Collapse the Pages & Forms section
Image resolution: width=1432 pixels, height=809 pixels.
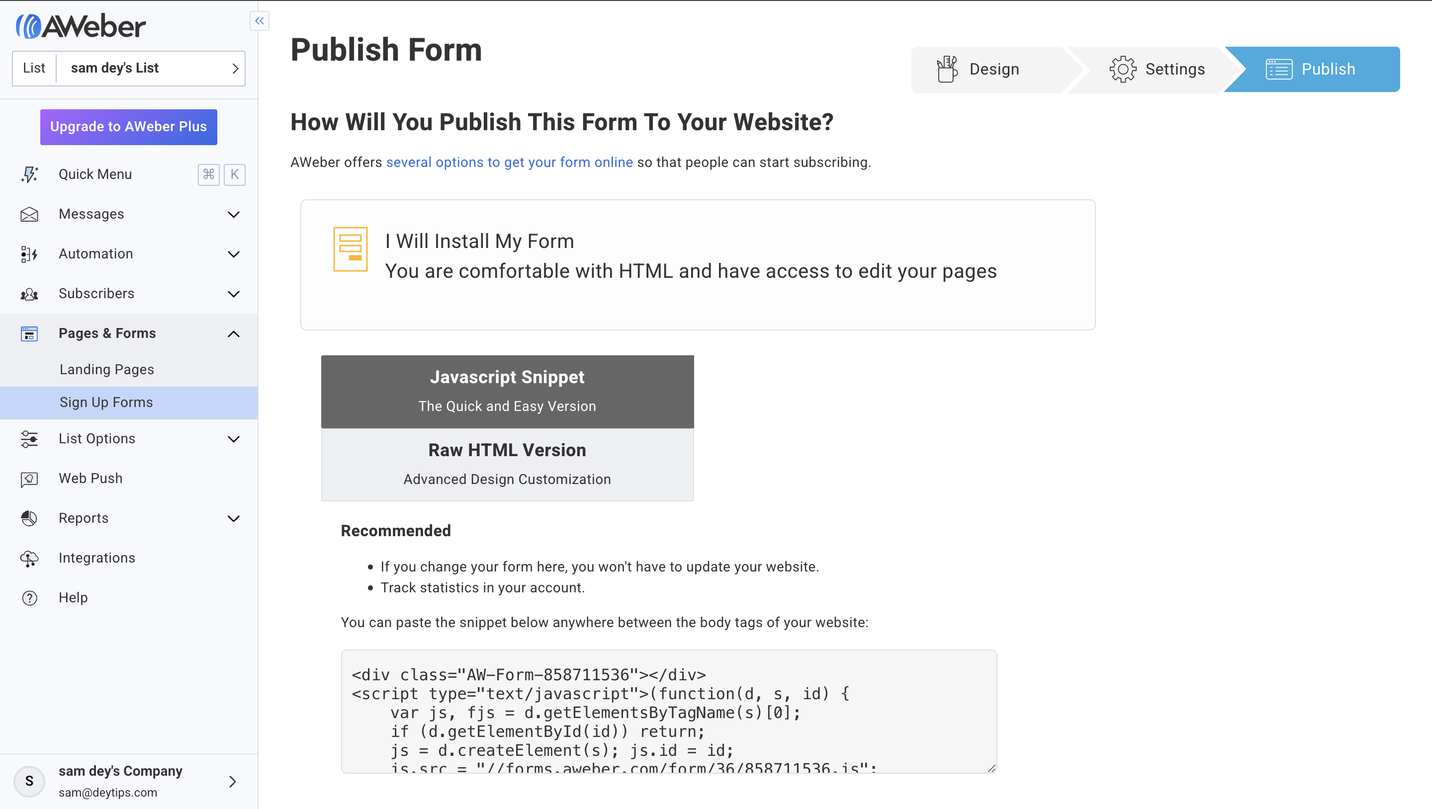click(233, 333)
